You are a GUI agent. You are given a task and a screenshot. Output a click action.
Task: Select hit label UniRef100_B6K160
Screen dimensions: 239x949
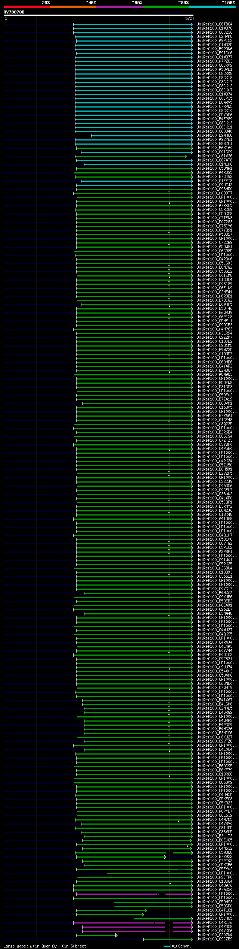point(214,148)
